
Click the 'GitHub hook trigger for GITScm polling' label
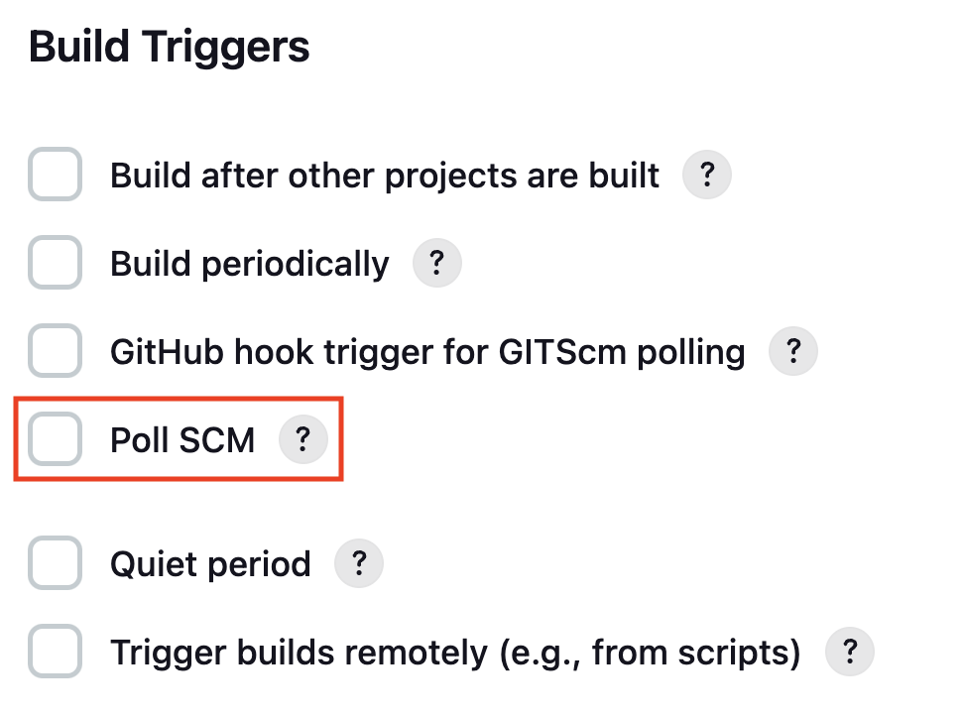tap(427, 353)
